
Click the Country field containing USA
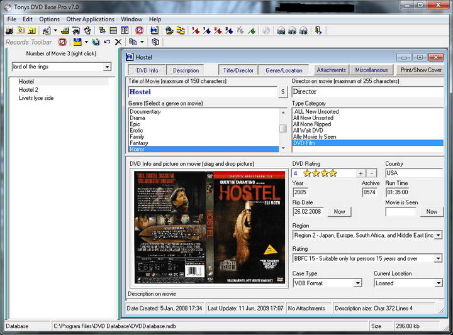click(414, 173)
